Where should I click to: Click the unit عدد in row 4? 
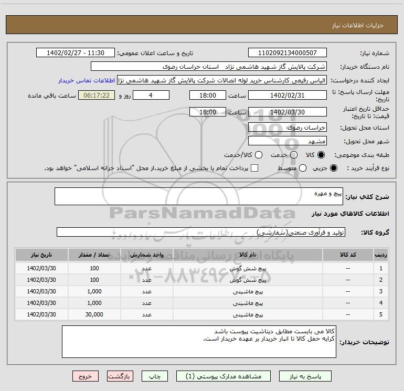146,303
